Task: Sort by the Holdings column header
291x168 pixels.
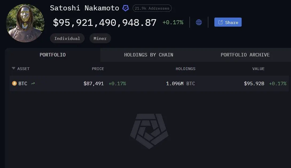Action: [186, 69]
